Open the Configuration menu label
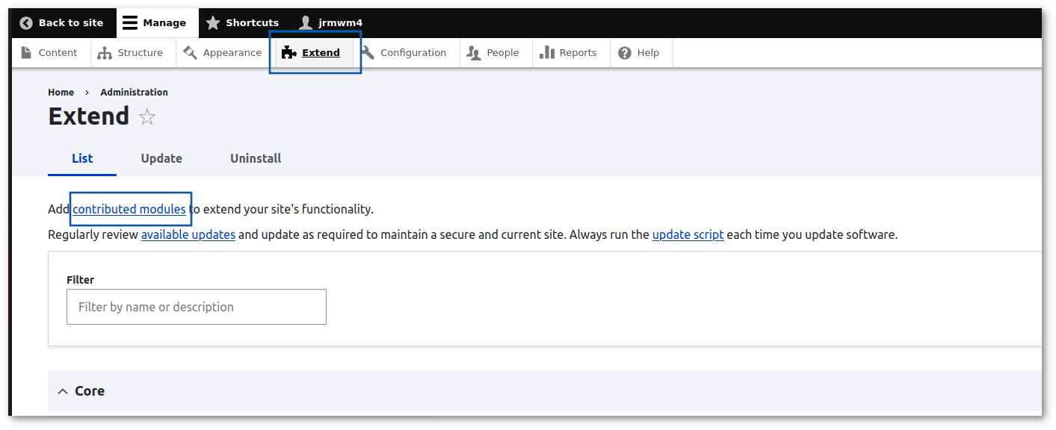1056x430 pixels. (413, 53)
